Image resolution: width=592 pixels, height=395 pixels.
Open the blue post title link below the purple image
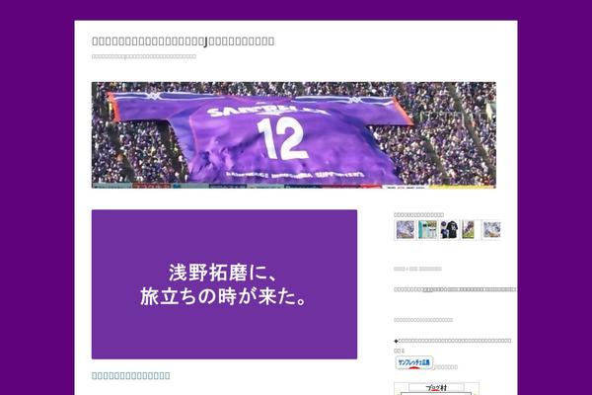tap(130, 375)
